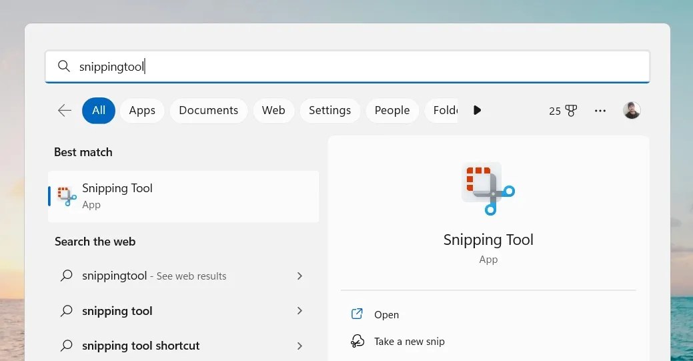Click the Take a new snip scissors icon
The image size is (693, 361).
357,341
